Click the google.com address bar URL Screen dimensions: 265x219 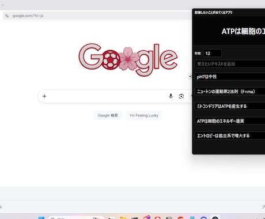(x=28, y=16)
